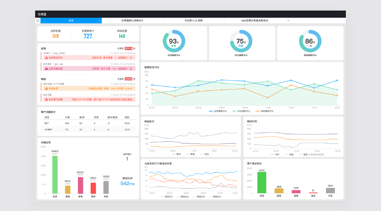Close the active blue dashboard tab
Viewport: 381px width, 211px height.
(99, 20)
